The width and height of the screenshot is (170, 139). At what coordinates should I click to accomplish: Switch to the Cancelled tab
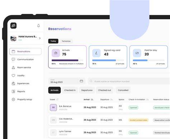123,90
